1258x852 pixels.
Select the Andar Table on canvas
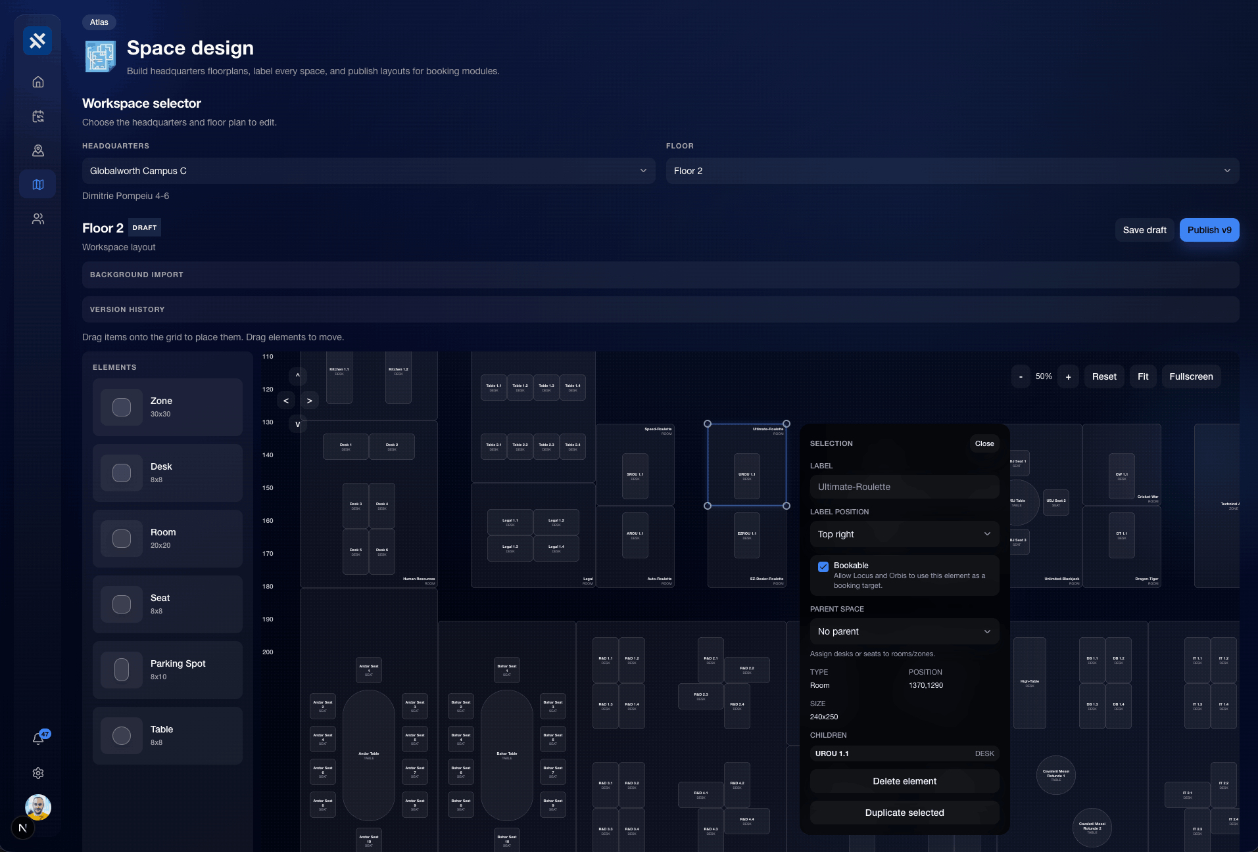click(x=369, y=755)
